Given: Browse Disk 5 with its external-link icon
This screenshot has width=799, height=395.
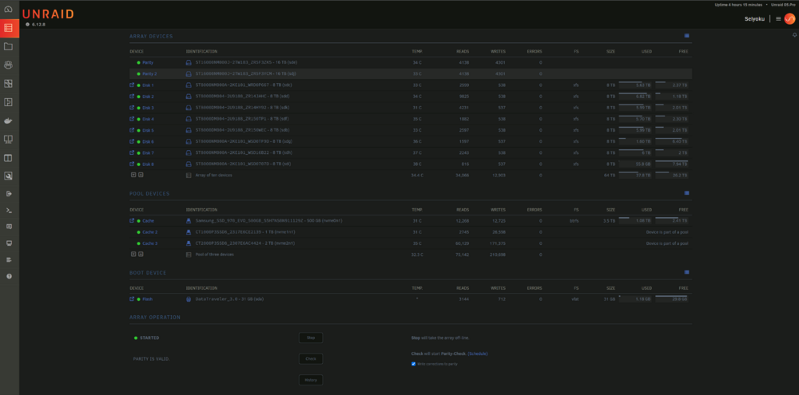Looking at the screenshot, I should pos(132,130).
